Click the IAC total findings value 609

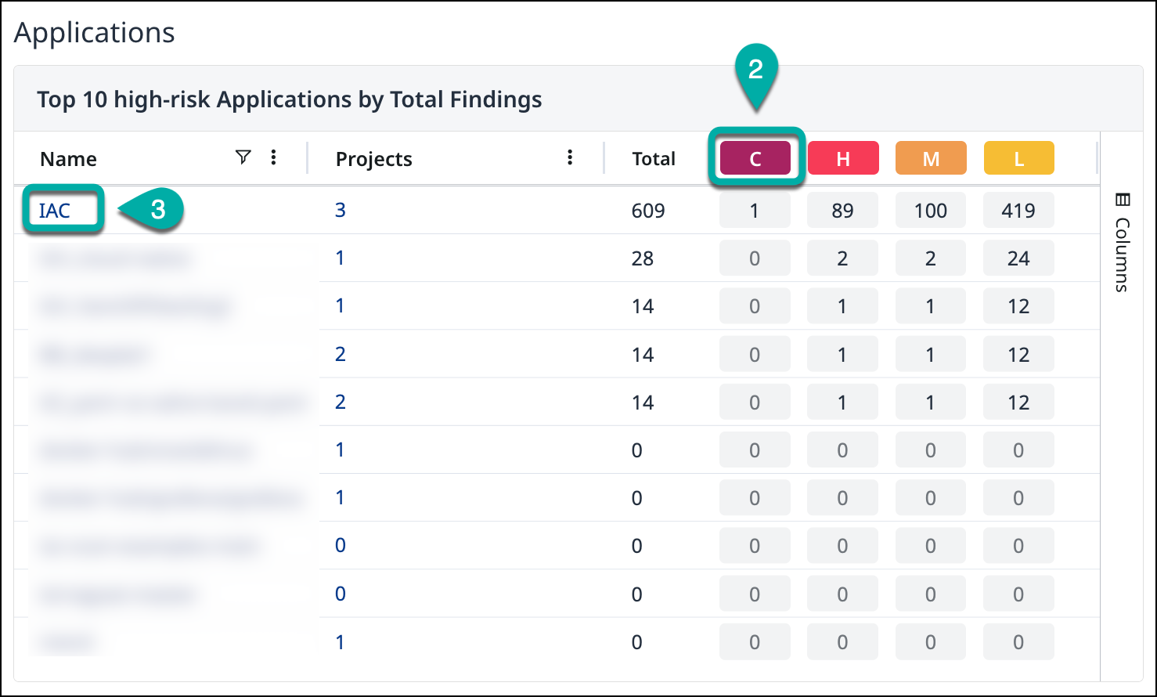coord(648,211)
